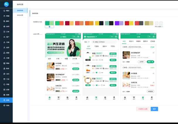Viewport: 178px width, 124px height.
Task: Click the 去评价 button on the order
Action: pos(141,62)
